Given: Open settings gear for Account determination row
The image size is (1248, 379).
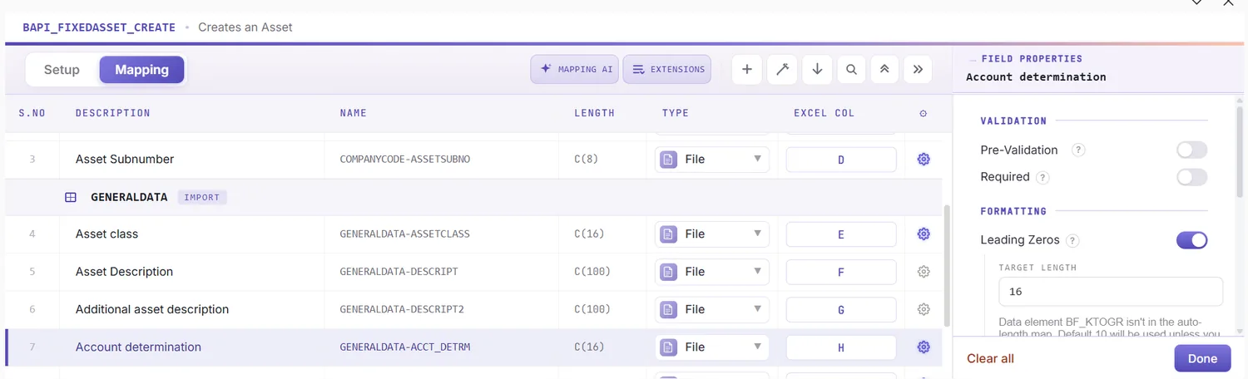Looking at the screenshot, I should pos(924,347).
